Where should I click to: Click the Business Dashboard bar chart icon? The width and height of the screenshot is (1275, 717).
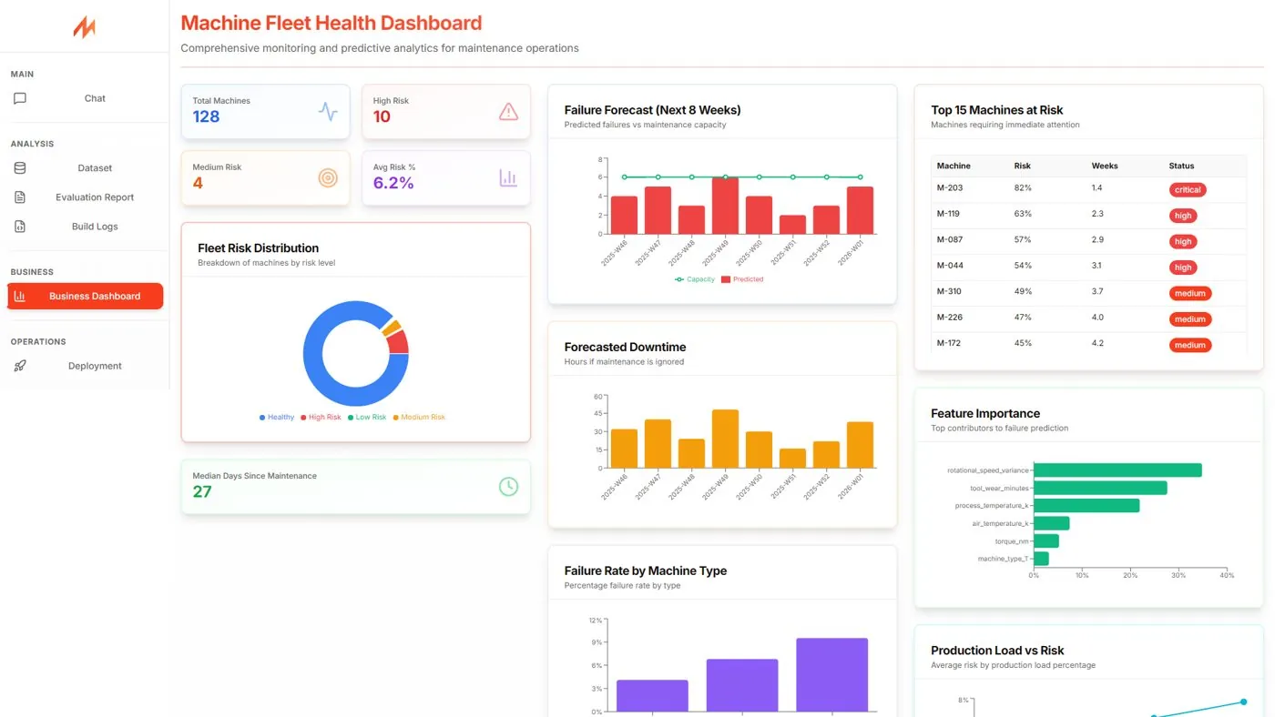(20, 296)
